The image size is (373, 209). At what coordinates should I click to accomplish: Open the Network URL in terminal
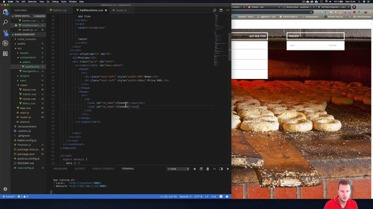pyautogui.click(x=88, y=186)
